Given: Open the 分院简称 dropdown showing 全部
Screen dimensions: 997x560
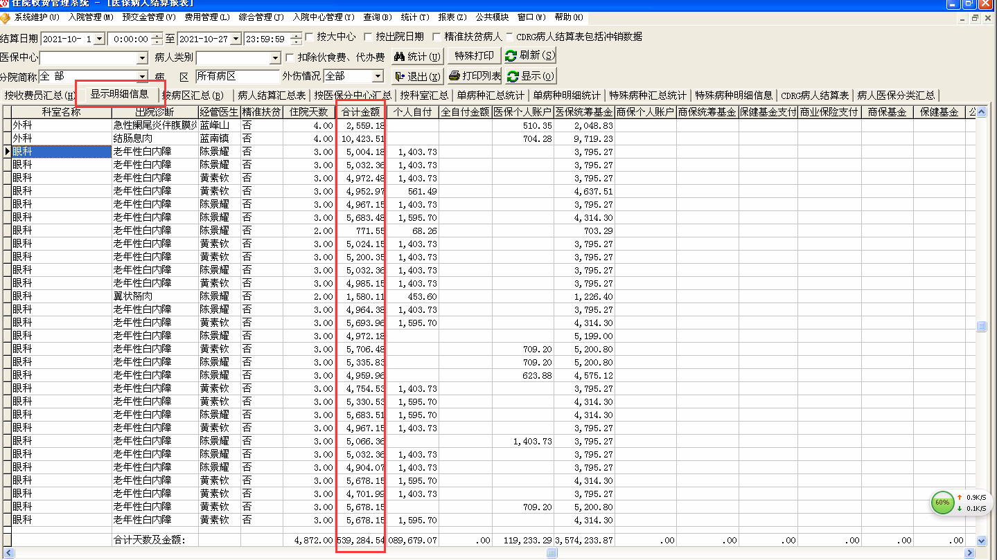Looking at the screenshot, I should click(143, 76).
